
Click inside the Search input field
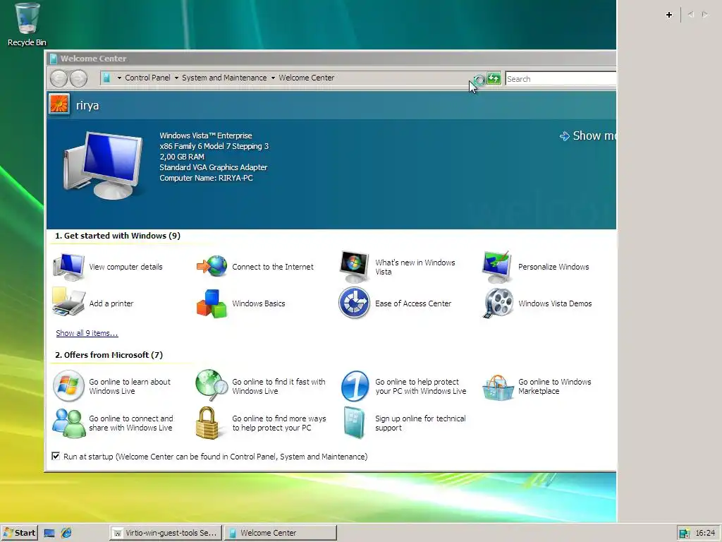tap(561, 79)
